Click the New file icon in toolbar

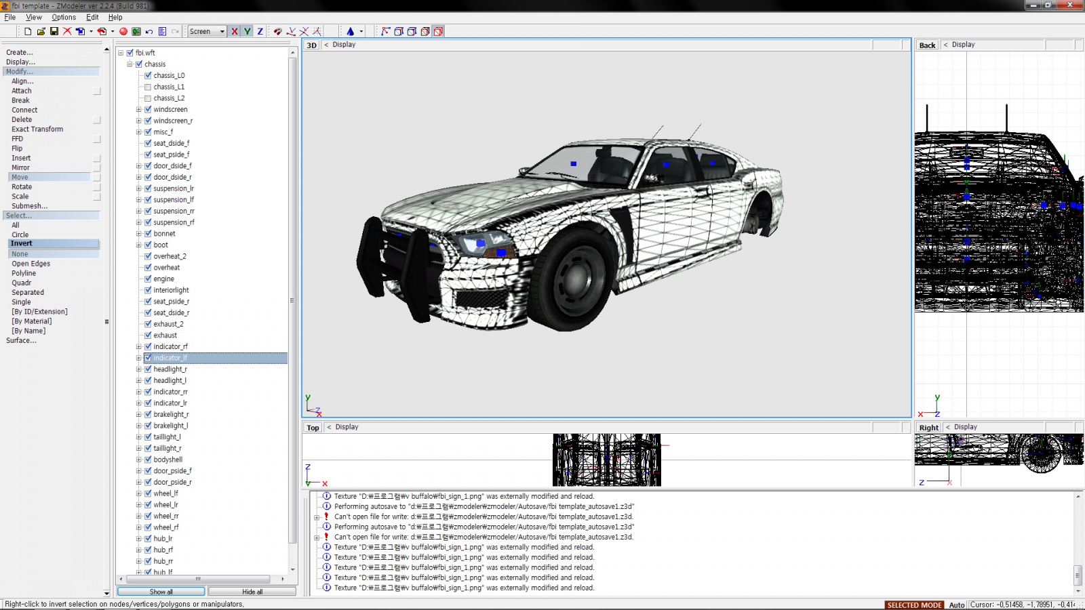coord(28,31)
